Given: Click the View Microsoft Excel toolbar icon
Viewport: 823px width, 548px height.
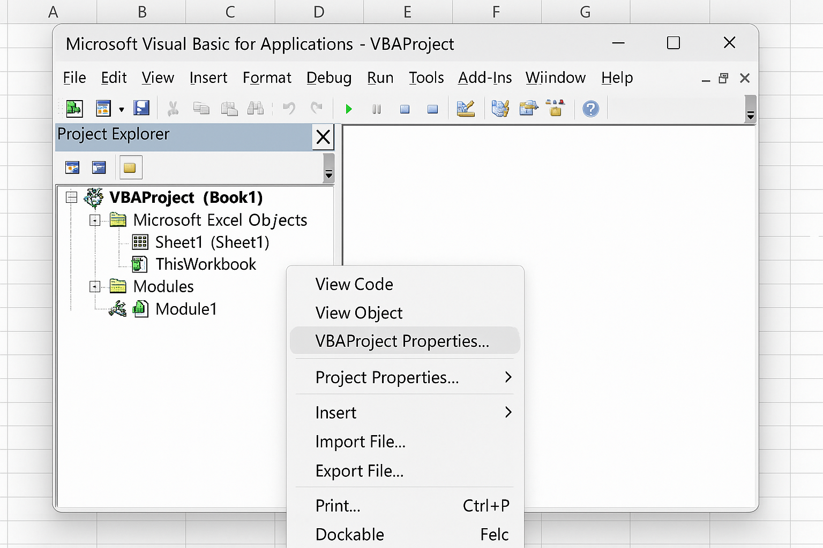Looking at the screenshot, I should [x=74, y=109].
